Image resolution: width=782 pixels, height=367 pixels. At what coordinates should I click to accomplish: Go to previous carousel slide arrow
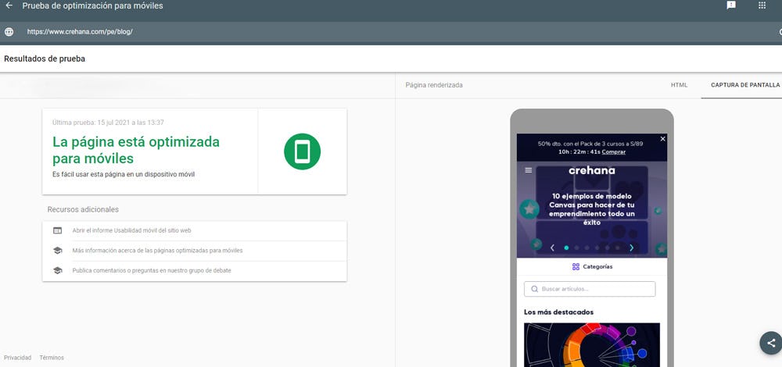[552, 248]
